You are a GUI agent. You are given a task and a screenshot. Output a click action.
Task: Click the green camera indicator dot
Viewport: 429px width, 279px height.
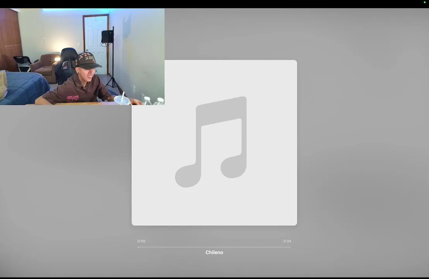coord(425,2)
